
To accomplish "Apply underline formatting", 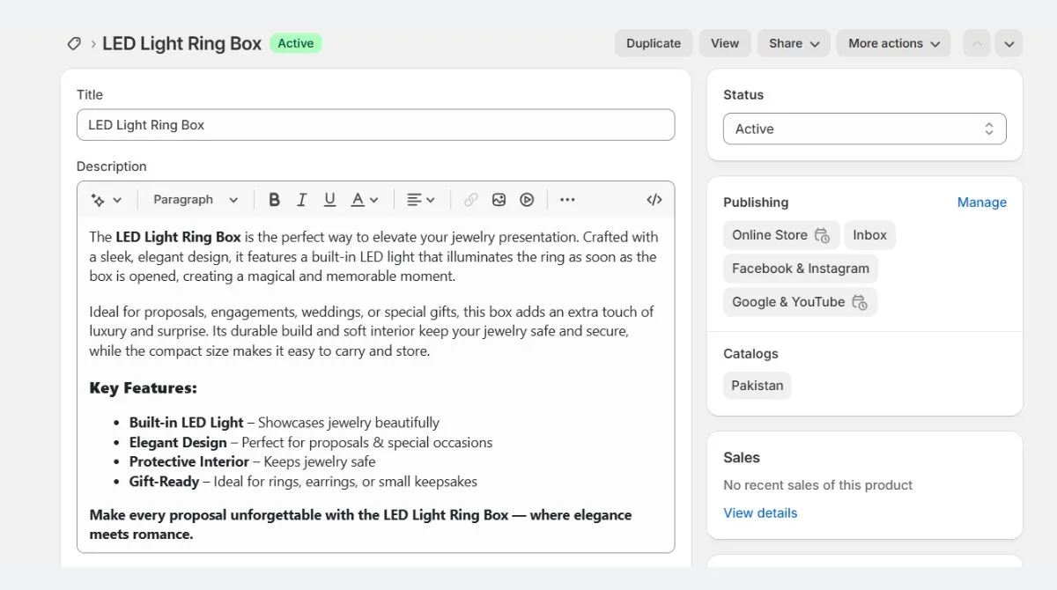I will (x=329, y=199).
